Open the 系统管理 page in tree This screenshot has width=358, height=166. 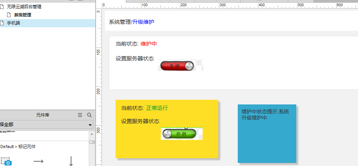[23, 15]
